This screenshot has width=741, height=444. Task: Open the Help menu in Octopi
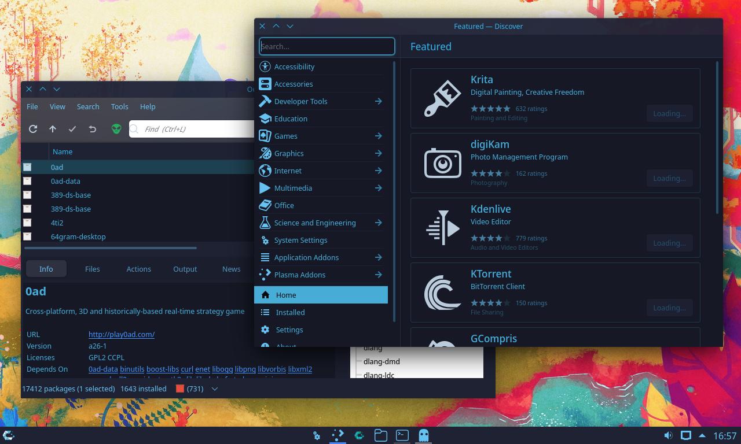point(148,106)
